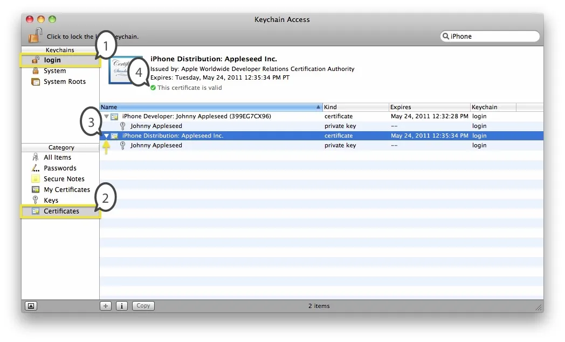Click the search field containing iPhone
This screenshot has height=342, width=565.
pyautogui.click(x=490, y=36)
